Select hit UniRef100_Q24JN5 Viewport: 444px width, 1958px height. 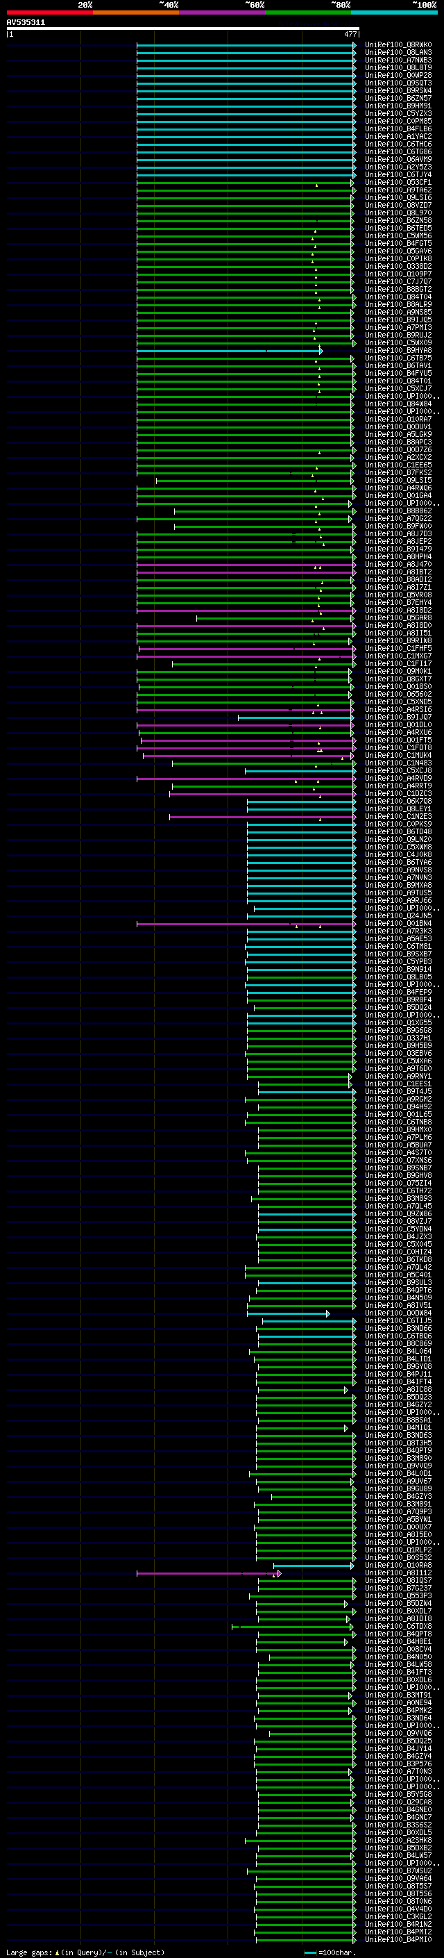coord(398,916)
